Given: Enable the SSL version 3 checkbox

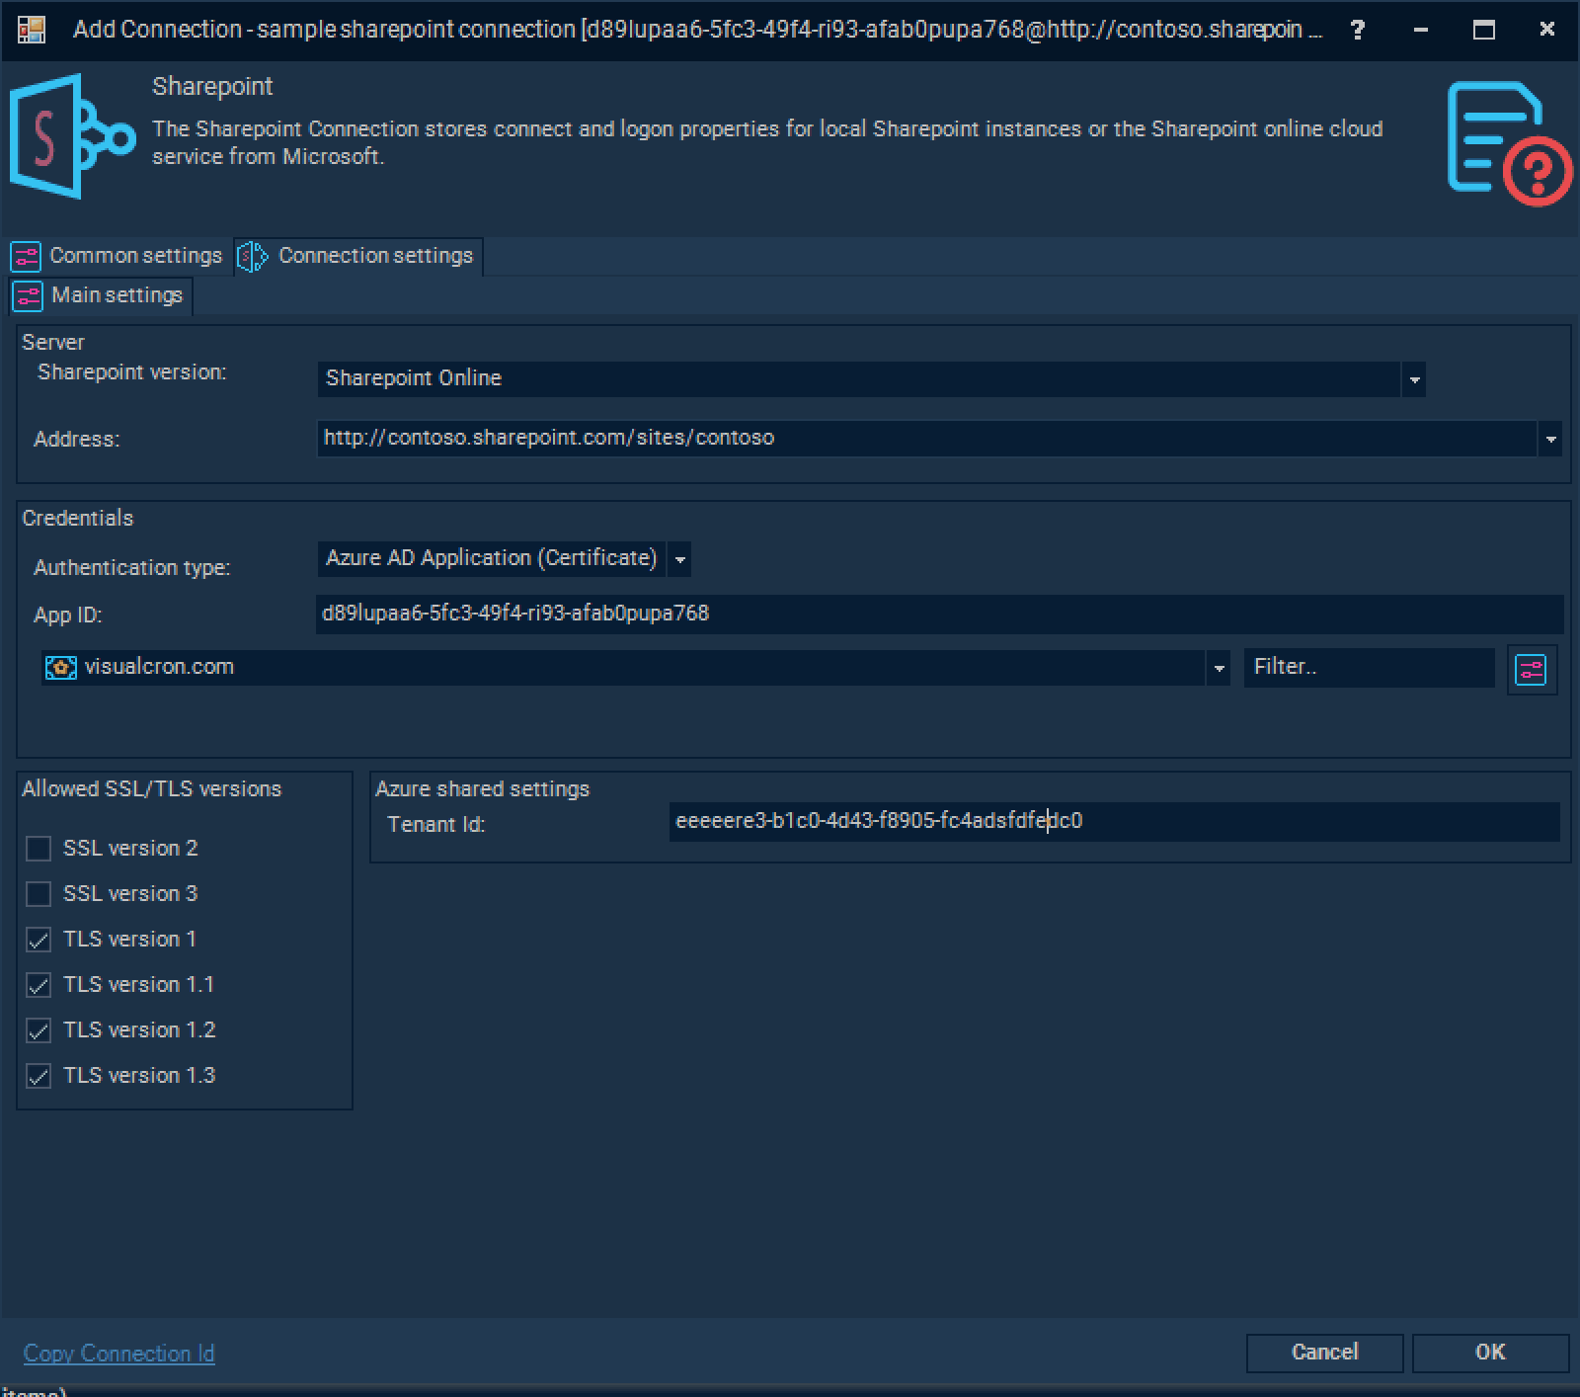Looking at the screenshot, I should coord(39,894).
